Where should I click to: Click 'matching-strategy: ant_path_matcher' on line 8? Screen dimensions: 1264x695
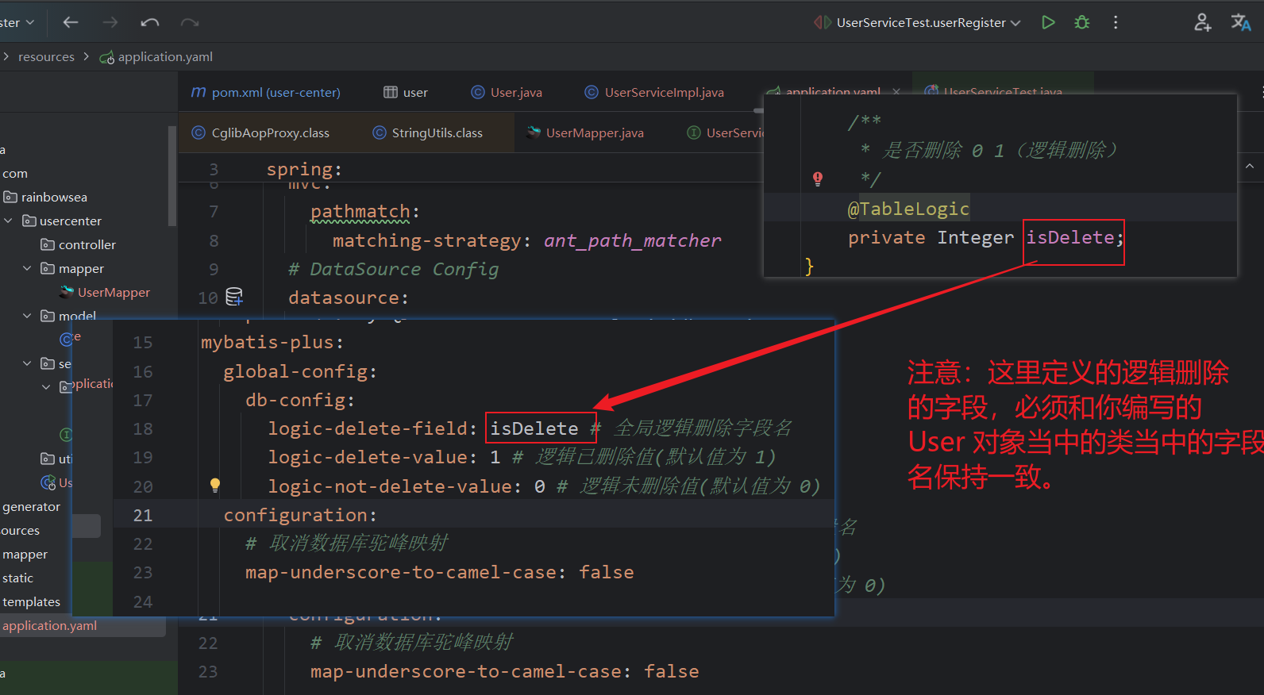click(x=527, y=240)
